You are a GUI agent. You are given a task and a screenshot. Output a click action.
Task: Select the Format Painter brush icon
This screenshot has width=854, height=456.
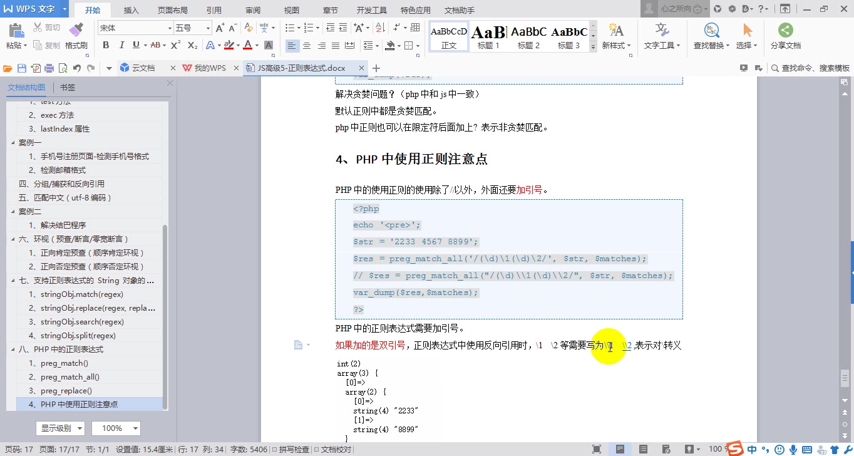pos(76,29)
